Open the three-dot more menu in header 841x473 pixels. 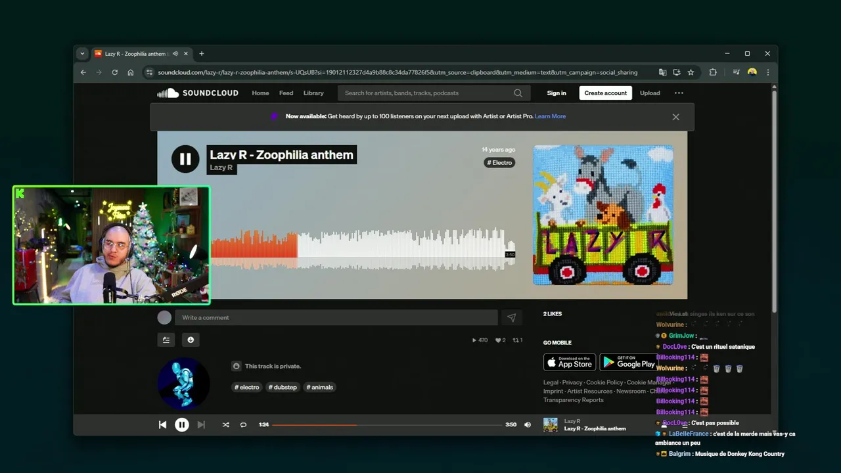click(679, 93)
